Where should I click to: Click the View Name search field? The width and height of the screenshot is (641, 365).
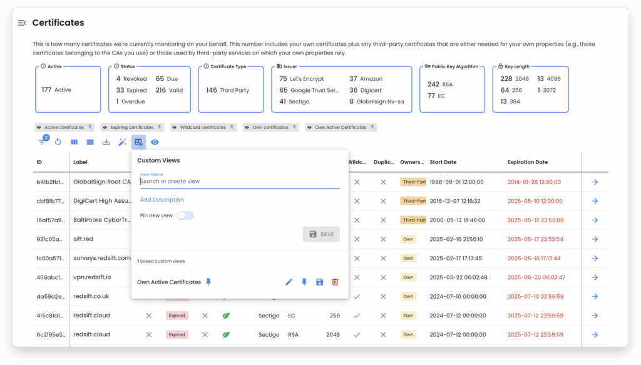coord(239,182)
